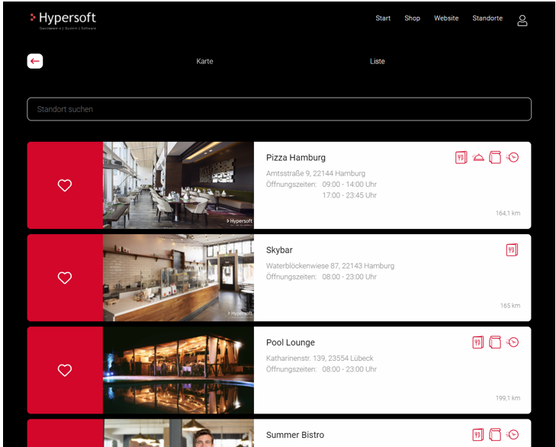Favorite Skybar with the heart icon
556x447 pixels.
65,278
